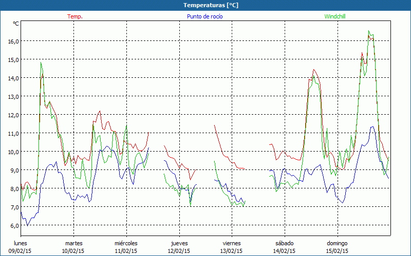
Task: Click the green Windchill legend label
Action: click(334, 16)
